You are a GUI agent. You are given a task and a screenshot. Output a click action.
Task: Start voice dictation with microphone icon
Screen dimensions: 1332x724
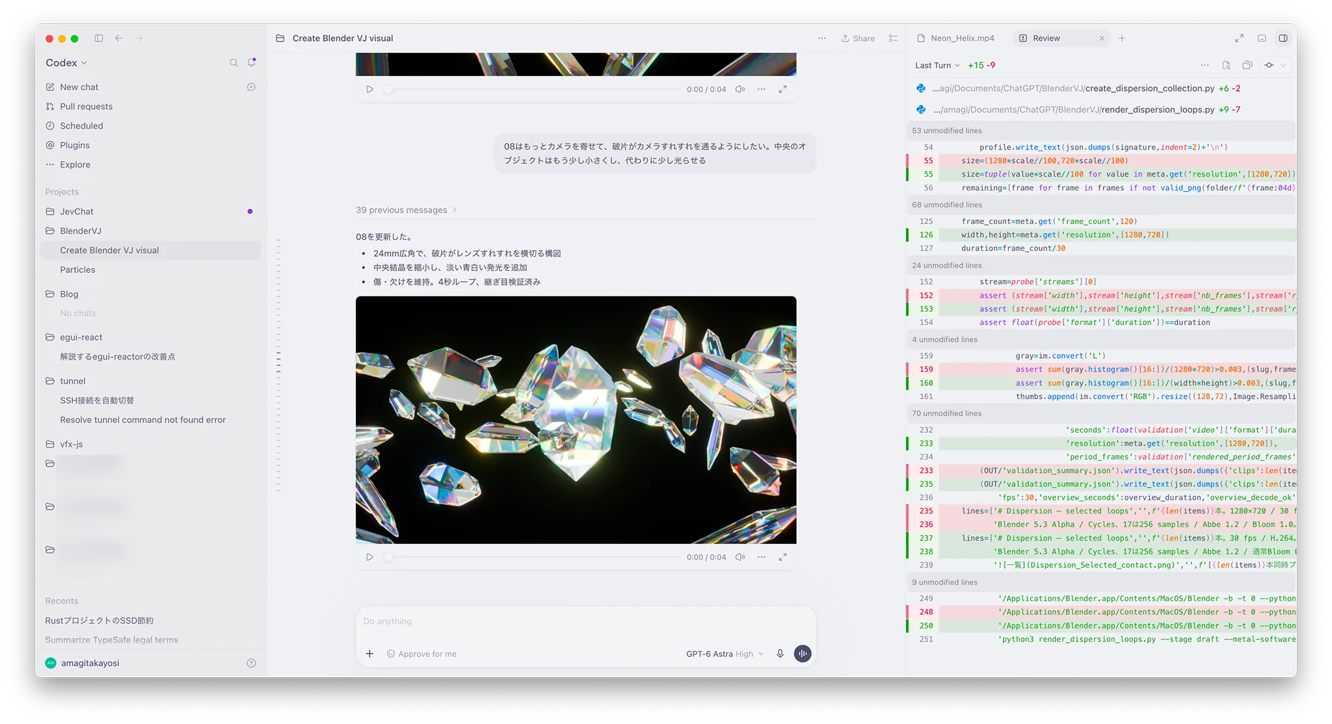point(780,654)
